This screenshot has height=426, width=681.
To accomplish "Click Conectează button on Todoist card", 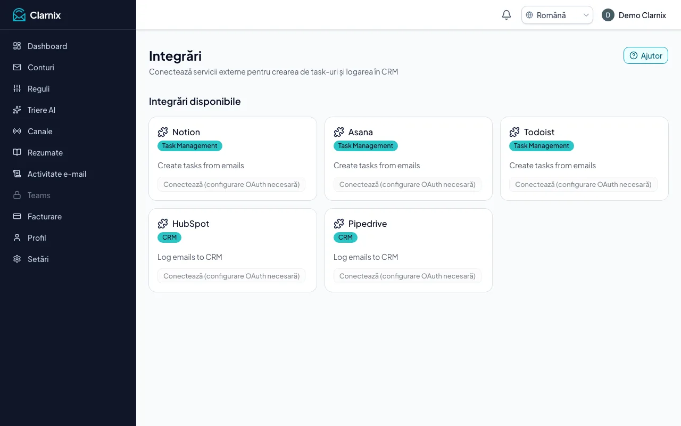I will pyautogui.click(x=583, y=185).
